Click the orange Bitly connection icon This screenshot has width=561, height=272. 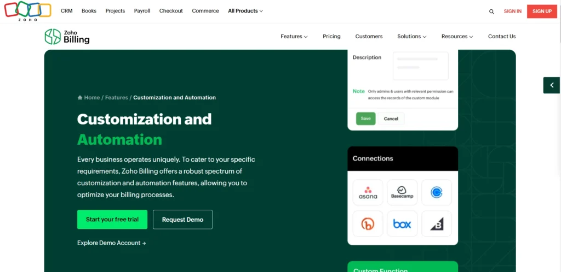(368, 224)
